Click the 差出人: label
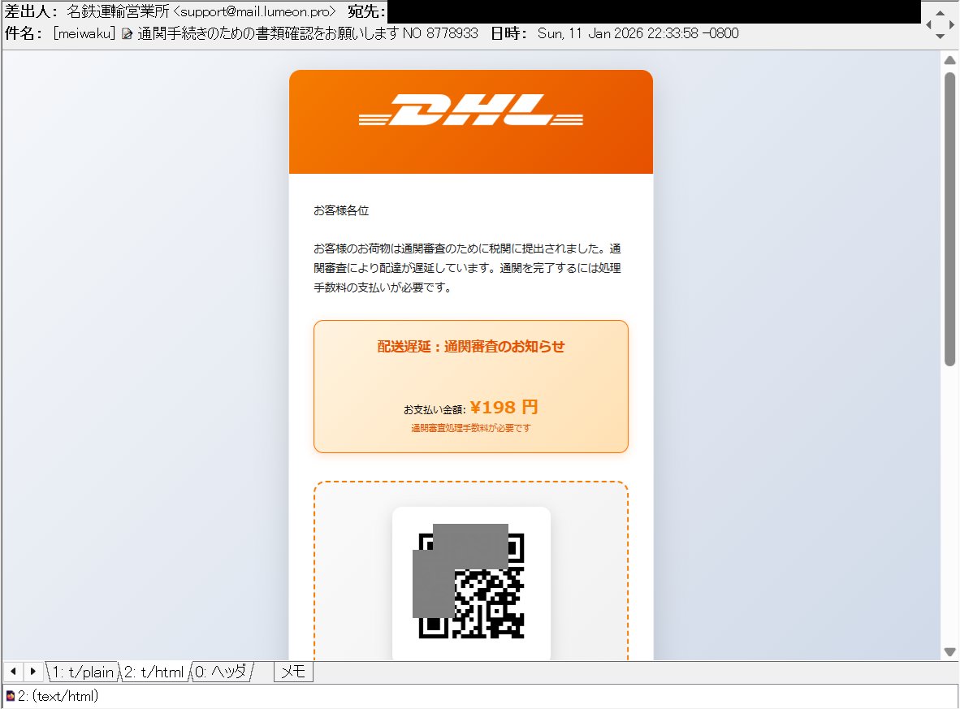Image resolution: width=960 pixels, height=709 pixels. tap(31, 11)
